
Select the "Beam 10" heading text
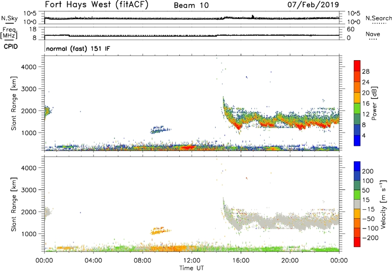tap(191, 5)
